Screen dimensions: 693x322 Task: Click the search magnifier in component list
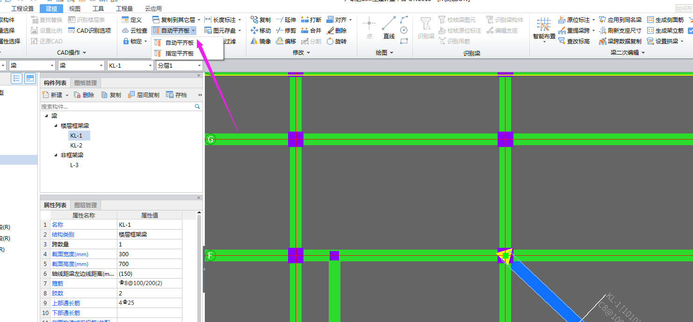197,106
